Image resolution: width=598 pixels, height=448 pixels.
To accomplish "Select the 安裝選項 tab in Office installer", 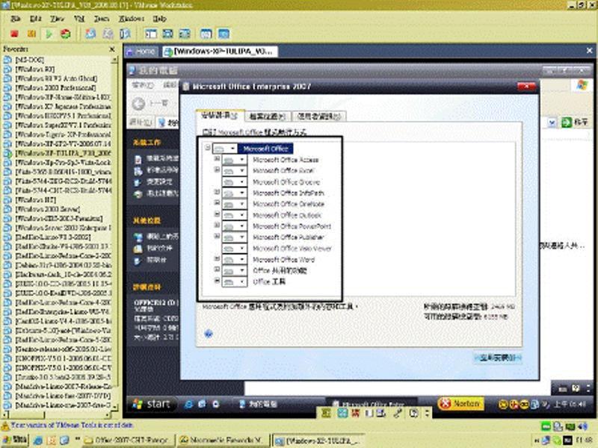I will coord(219,115).
